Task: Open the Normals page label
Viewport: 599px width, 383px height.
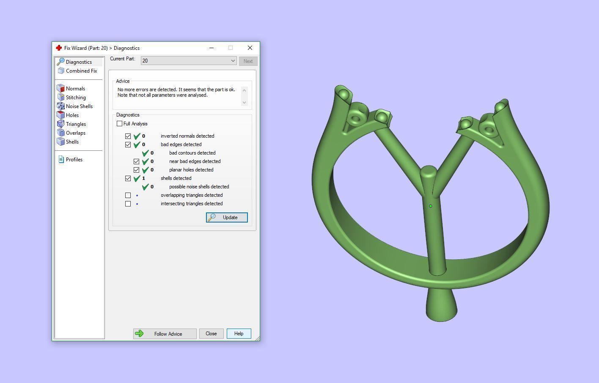Action: tap(75, 89)
